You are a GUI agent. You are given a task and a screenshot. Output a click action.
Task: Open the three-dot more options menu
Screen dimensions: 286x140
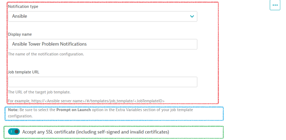pos(275,5)
